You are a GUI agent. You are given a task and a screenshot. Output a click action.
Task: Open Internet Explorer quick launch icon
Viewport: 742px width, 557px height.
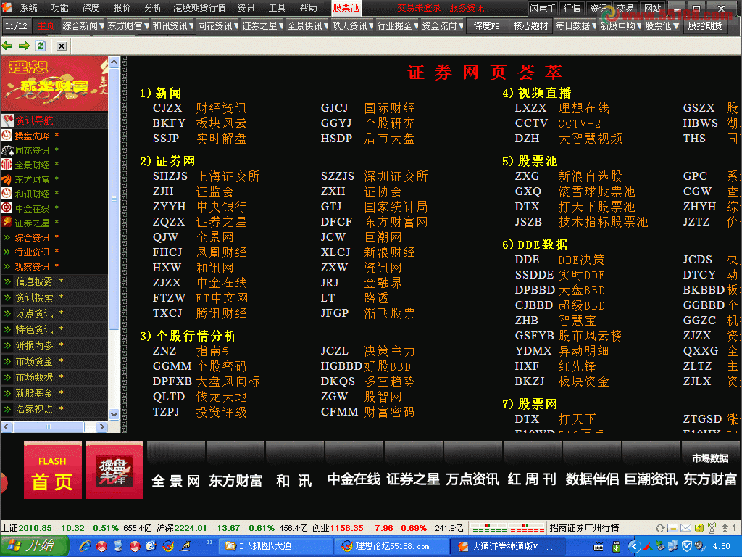pos(86,546)
